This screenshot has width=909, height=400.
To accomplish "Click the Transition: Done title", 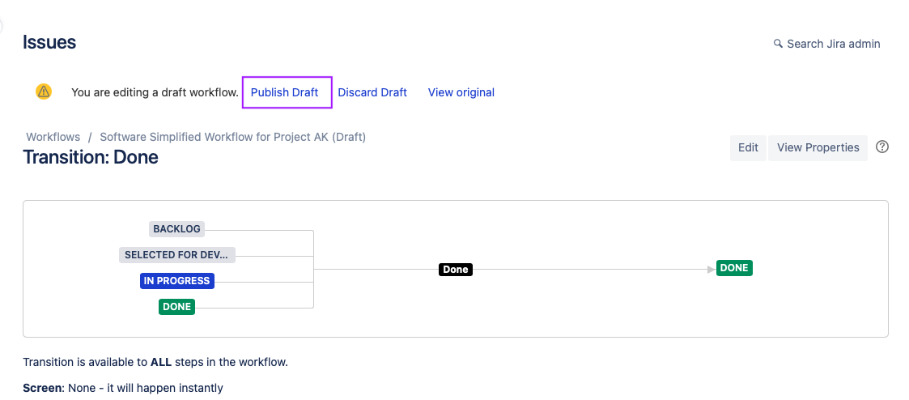I will click(91, 157).
